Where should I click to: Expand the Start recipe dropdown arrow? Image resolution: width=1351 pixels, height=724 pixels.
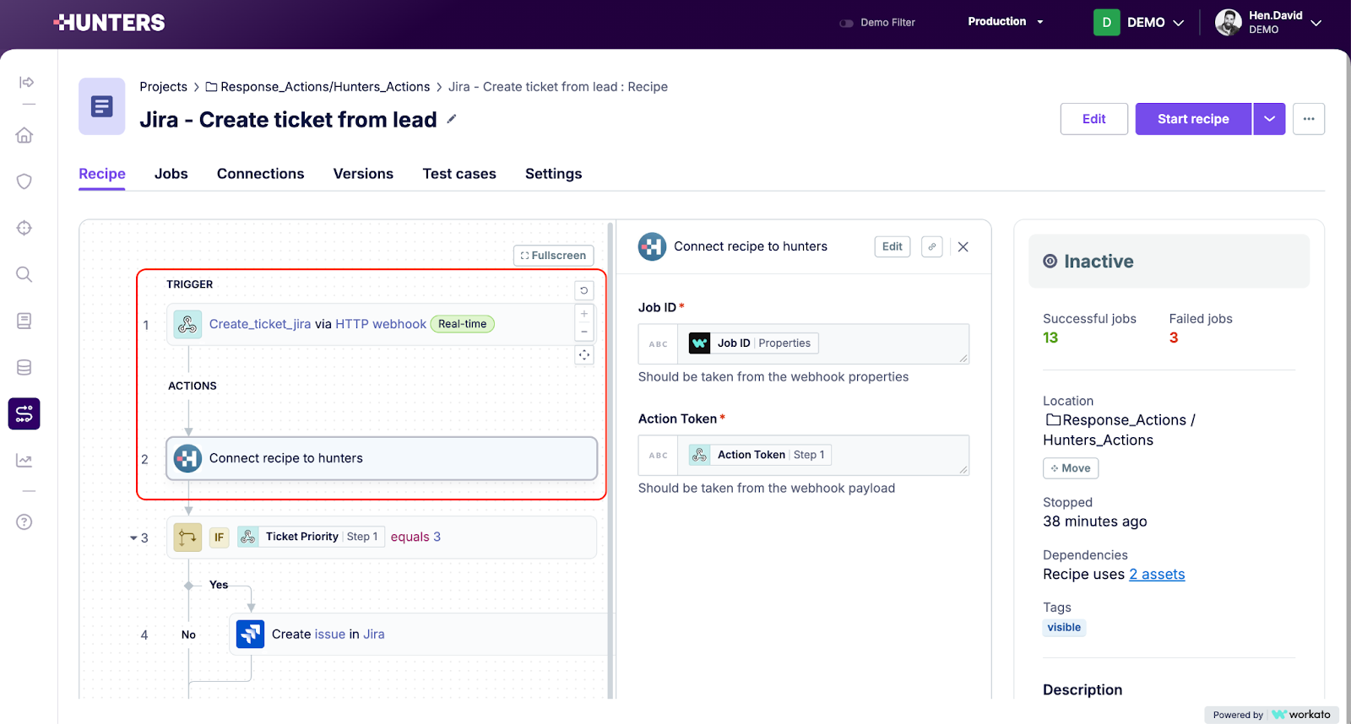pos(1269,119)
